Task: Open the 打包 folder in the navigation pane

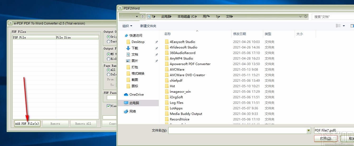Action: point(135,67)
